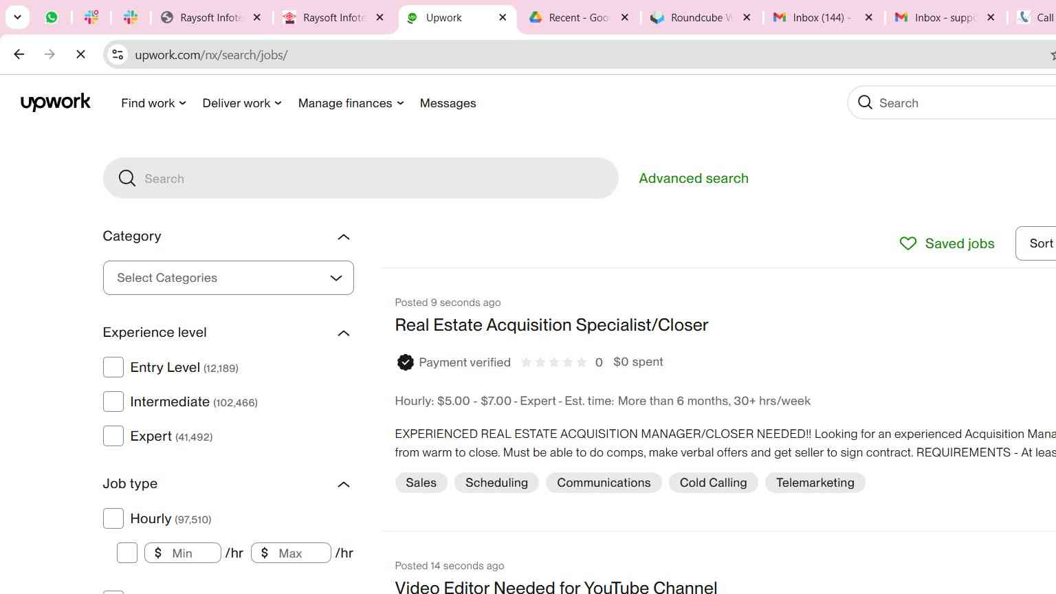The image size is (1056, 594).
Task: Open Advanced search
Action: tap(694, 178)
